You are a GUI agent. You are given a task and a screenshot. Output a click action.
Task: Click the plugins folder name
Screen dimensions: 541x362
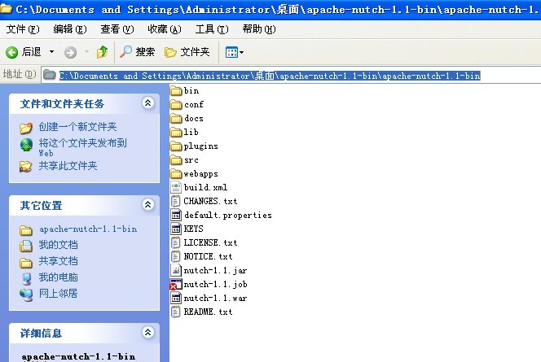(200, 146)
